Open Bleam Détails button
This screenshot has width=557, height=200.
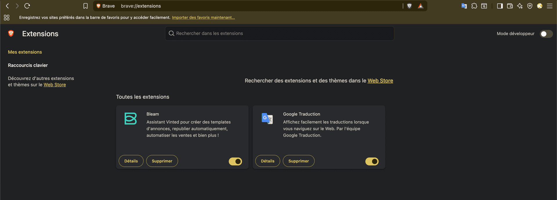131,161
